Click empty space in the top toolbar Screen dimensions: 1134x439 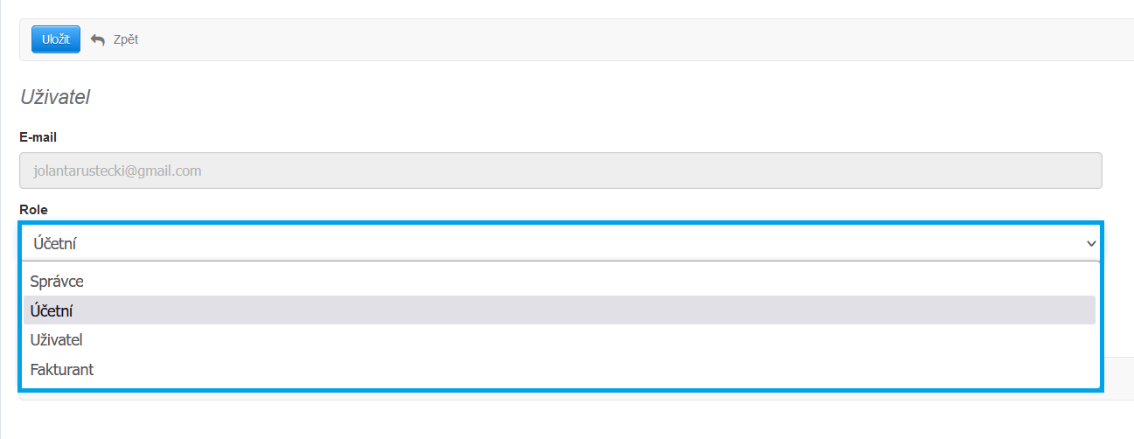[612, 39]
